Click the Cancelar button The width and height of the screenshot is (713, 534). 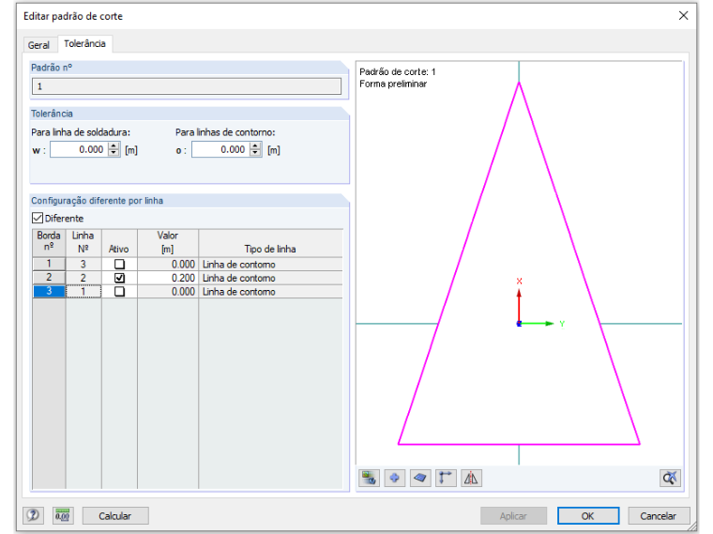[659, 516]
